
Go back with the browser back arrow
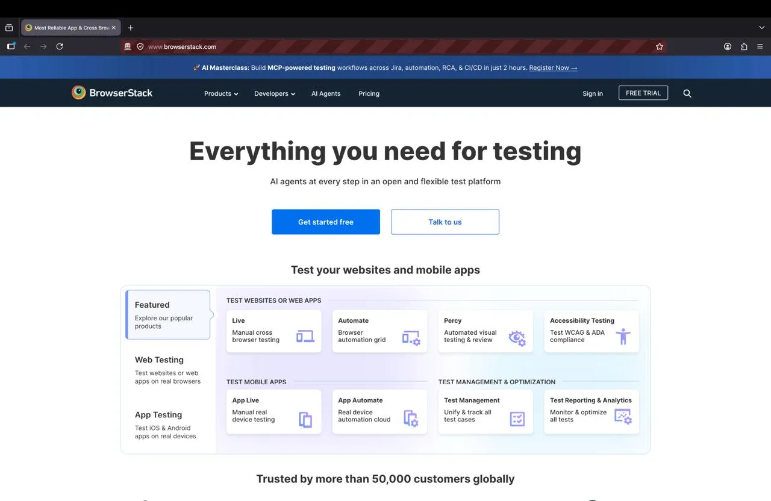(27, 46)
